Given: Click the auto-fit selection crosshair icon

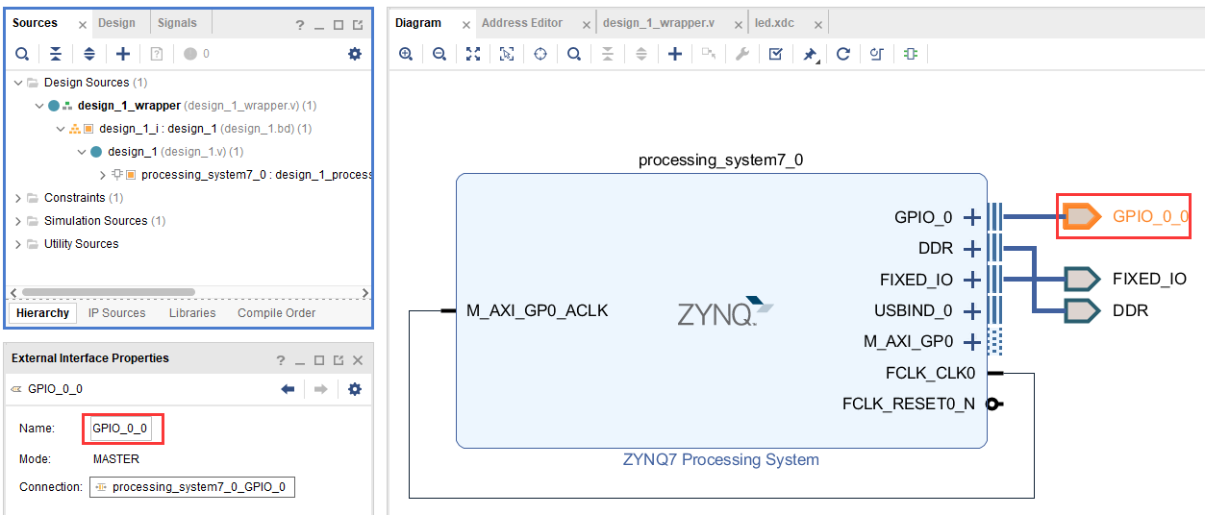Looking at the screenshot, I should [x=540, y=55].
